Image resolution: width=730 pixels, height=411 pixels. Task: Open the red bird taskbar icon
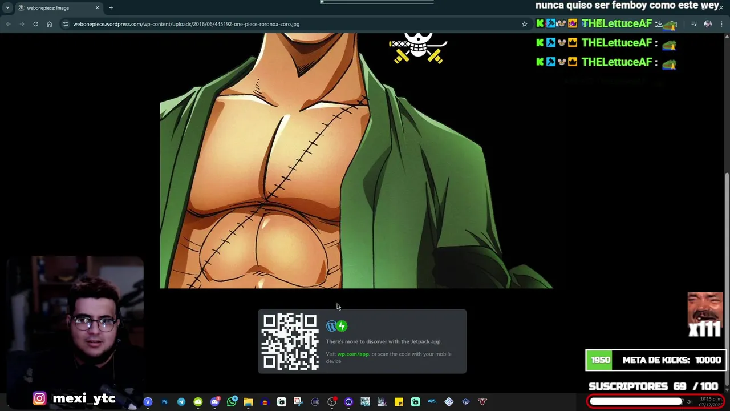pyautogui.click(x=482, y=402)
